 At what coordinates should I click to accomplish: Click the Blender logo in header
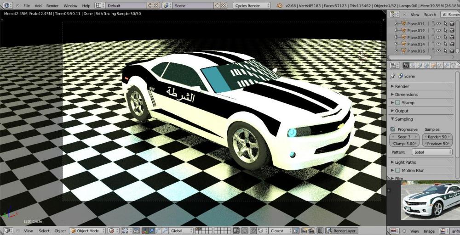coord(280,6)
